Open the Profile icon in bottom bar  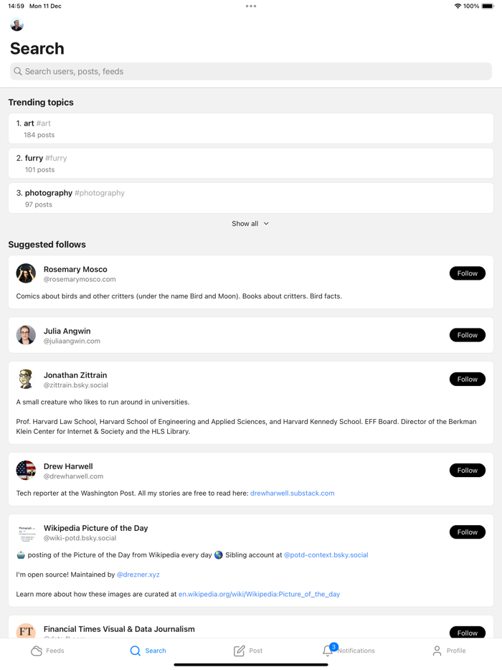click(437, 650)
